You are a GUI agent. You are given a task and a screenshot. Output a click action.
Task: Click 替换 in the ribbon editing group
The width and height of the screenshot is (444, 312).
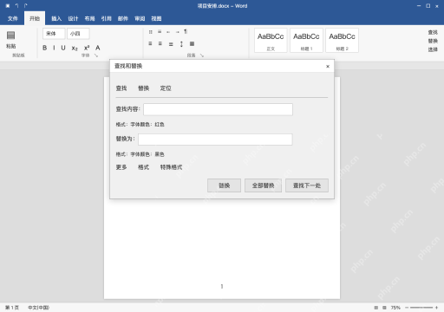point(433,41)
